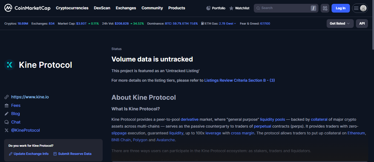Open the Chat link

[x=16, y=122]
